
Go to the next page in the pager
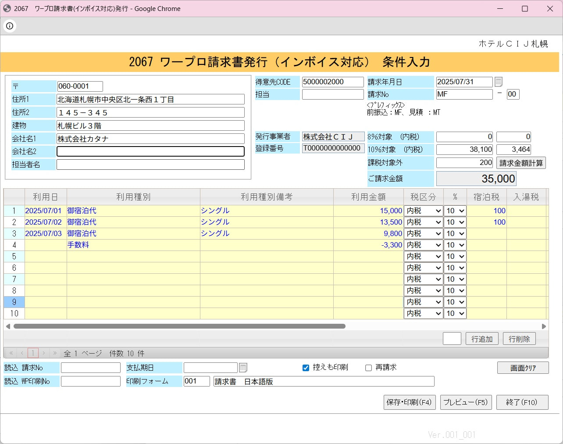44,353
